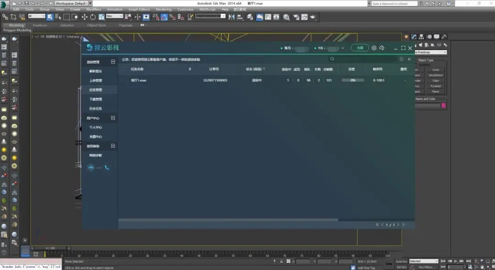The height and width of the screenshot is (270, 495).
Task: Collapse the 用户中心 sidebar section
Action: pos(113,118)
